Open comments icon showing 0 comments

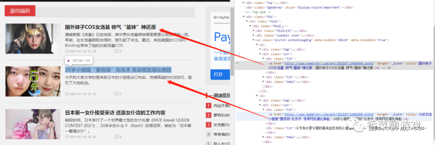pyautogui.click(x=116, y=51)
